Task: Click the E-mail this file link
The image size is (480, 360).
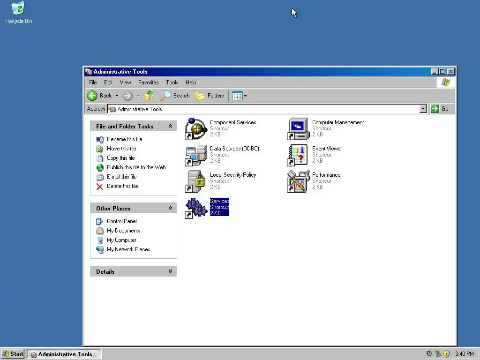Action: point(121,177)
